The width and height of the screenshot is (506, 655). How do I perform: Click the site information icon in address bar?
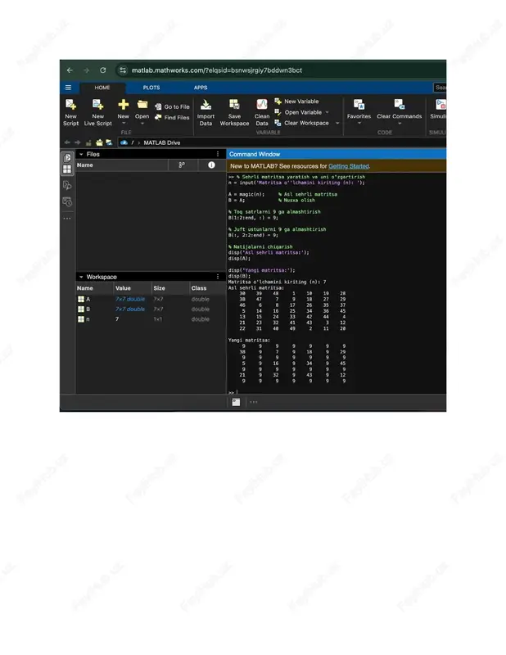point(123,70)
